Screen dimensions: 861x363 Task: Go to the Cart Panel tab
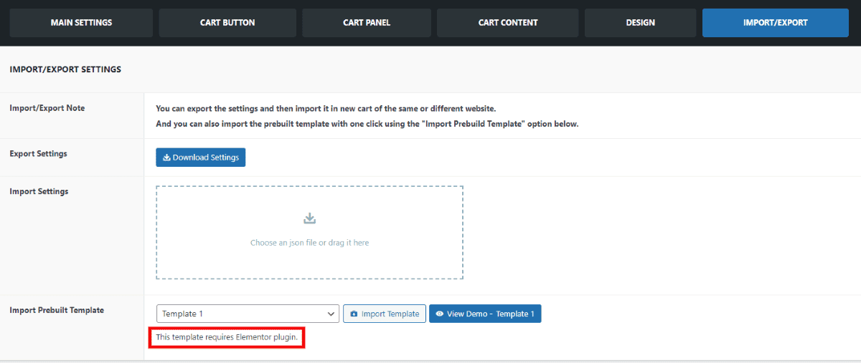(x=367, y=23)
